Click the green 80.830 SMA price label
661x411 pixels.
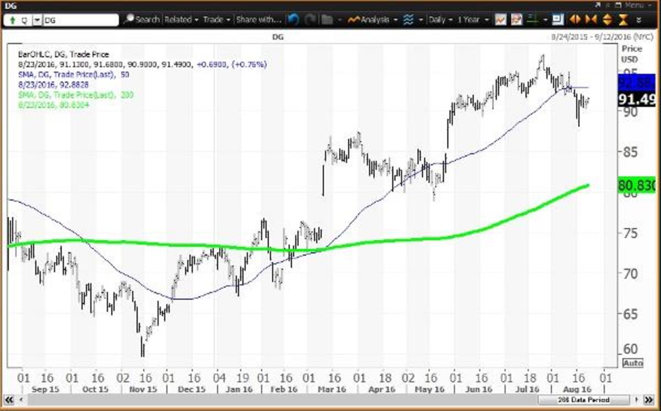pos(638,186)
